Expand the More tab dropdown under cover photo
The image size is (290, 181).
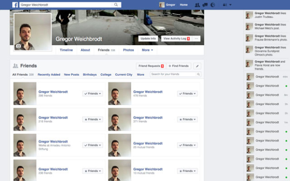(147, 50)
